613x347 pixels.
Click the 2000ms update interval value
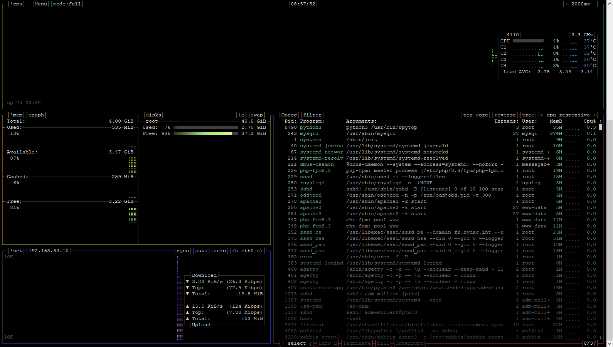click(581, 4)
